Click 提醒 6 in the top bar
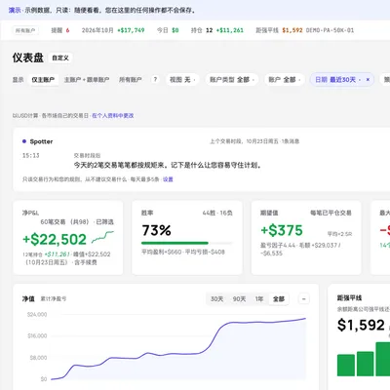This screenshot has width=390, height=390. point(60,30)
